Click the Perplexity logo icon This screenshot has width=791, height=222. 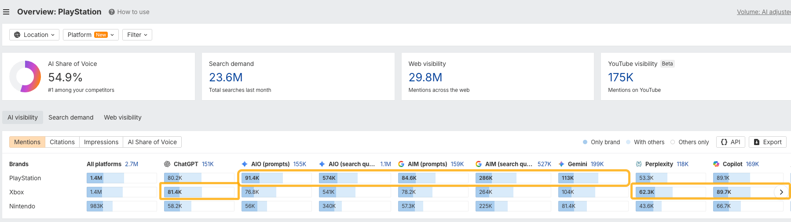639,164
